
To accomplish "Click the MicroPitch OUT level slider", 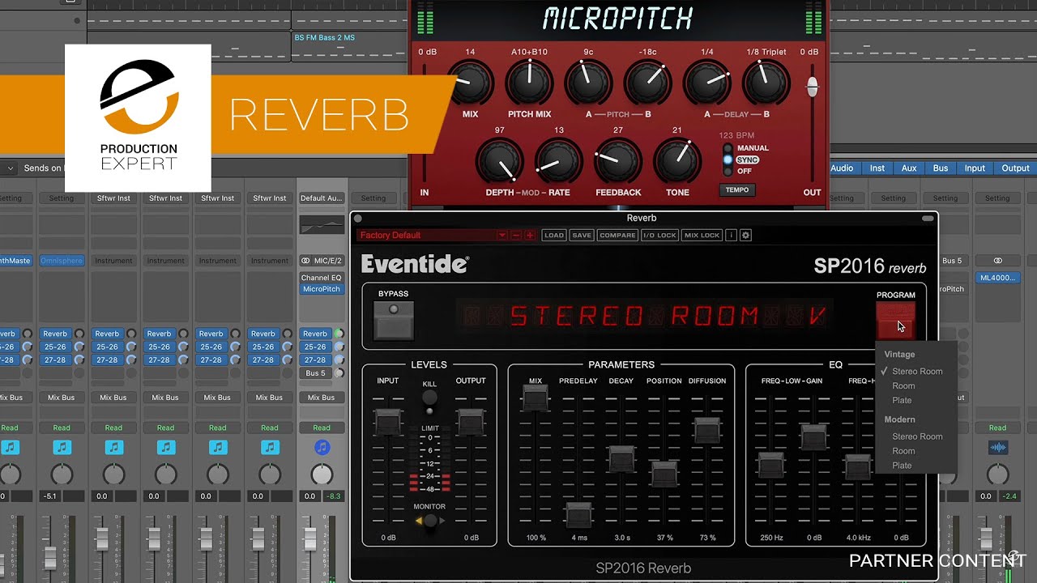I will 812,85.
